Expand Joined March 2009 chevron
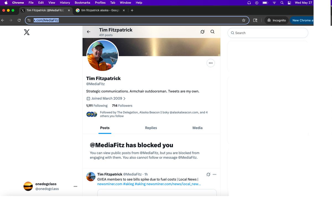The height and width of the screenshot is (207, 332). point(124,99)
